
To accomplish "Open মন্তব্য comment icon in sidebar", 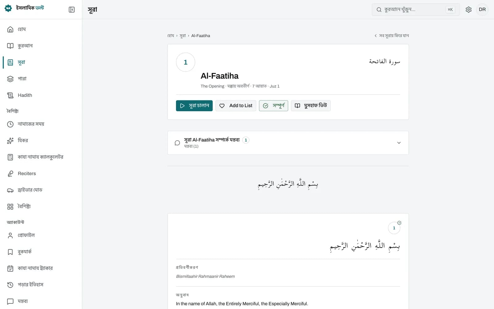I will click(x=10, y=301).
